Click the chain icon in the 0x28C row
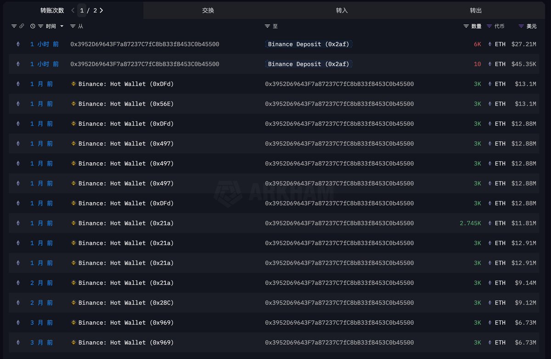The height and width of the screenshot is (359, 551). pyautogui.click(x=18, y=303)
